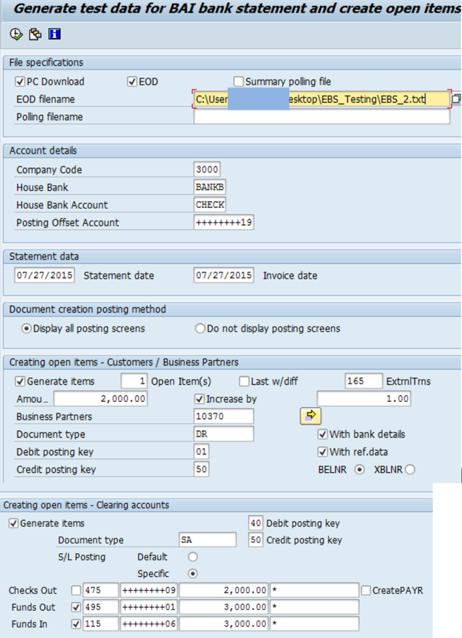The width and height of the screenshot is (462, 638).
Task: Choose the XBLNR radio button
Action: click(410, 469)
